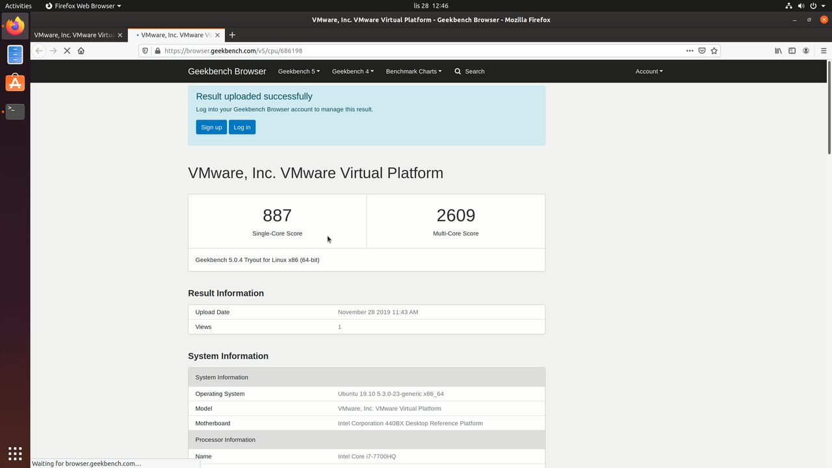The image size is (832, 468).
Task: Go to the Firefox home page
Action: tap(81, 51)
